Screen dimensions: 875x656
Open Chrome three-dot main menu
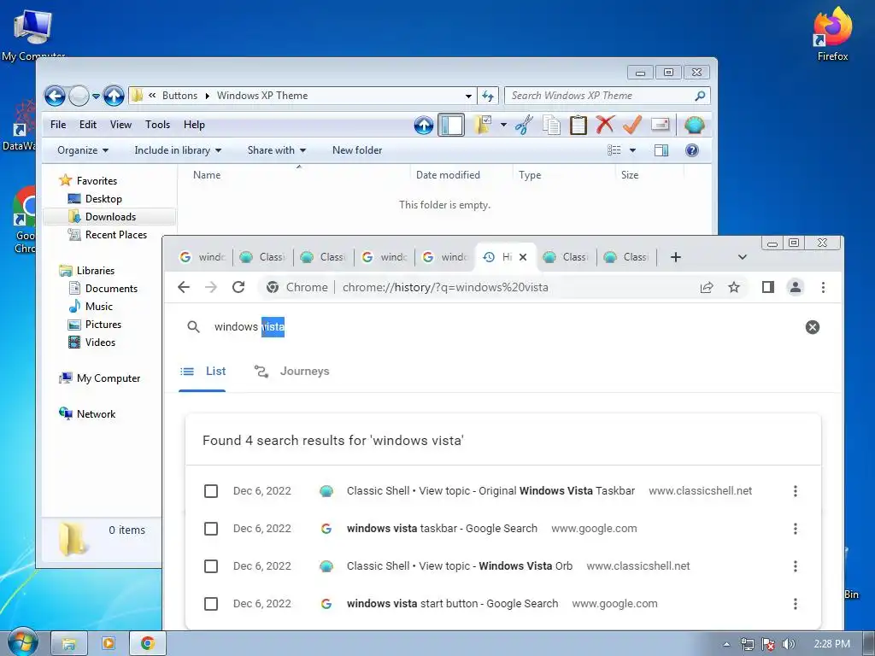[823, 287]
